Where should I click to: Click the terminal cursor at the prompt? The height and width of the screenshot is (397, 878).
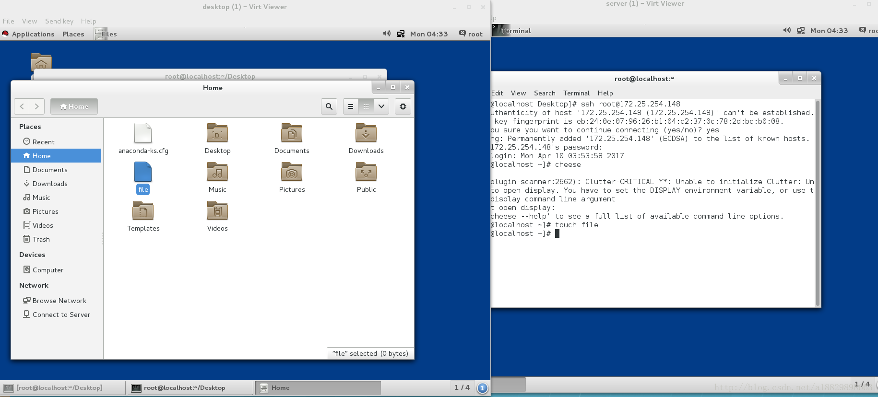pos(557,234)
